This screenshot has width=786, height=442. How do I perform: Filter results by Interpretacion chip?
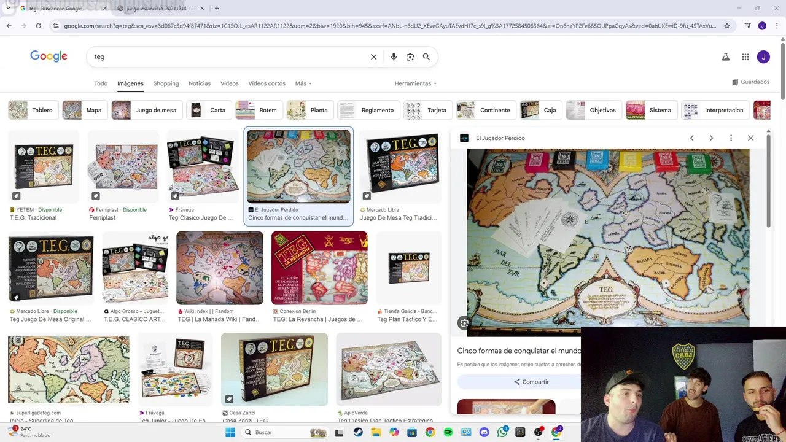coord(715,110)
